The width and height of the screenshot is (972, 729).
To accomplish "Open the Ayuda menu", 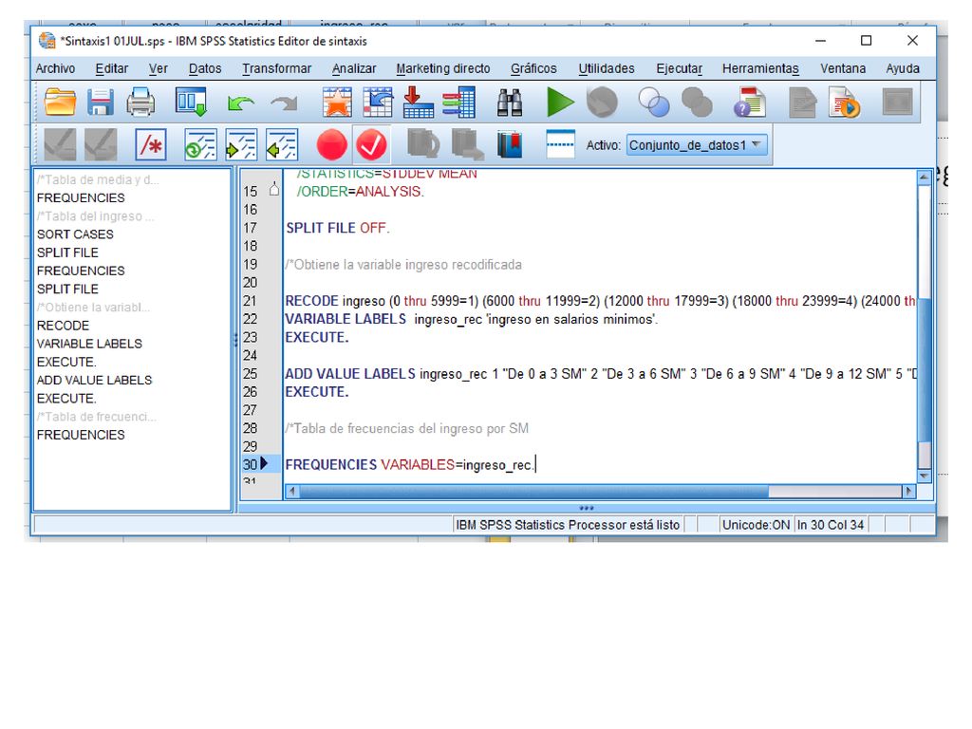I will (903, 68).
